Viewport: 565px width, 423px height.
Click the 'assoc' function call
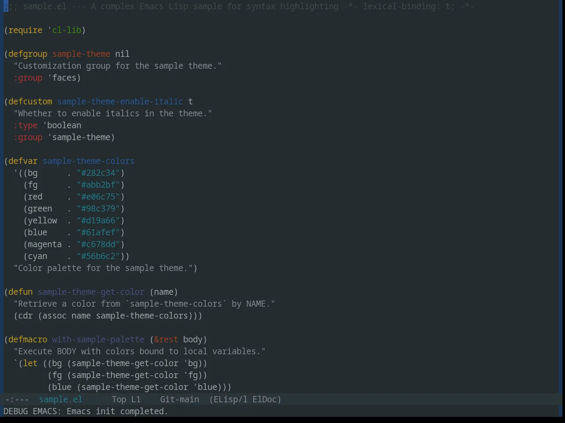(x=54, y=315)
